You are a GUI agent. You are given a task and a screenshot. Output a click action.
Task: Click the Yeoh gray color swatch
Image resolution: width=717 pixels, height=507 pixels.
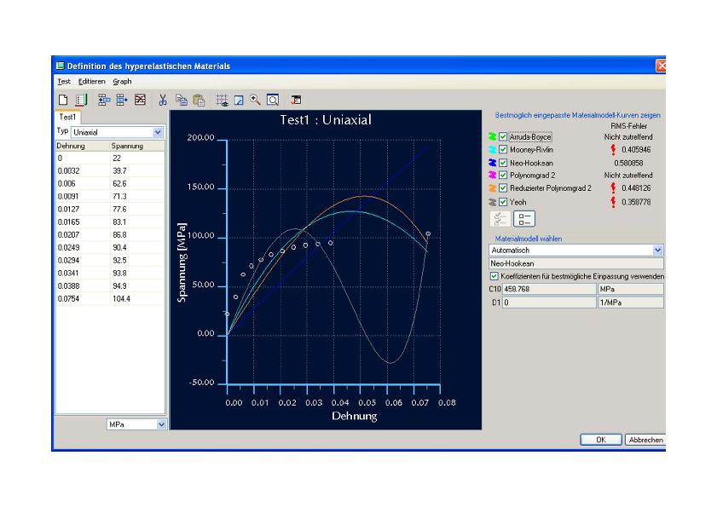492,202
